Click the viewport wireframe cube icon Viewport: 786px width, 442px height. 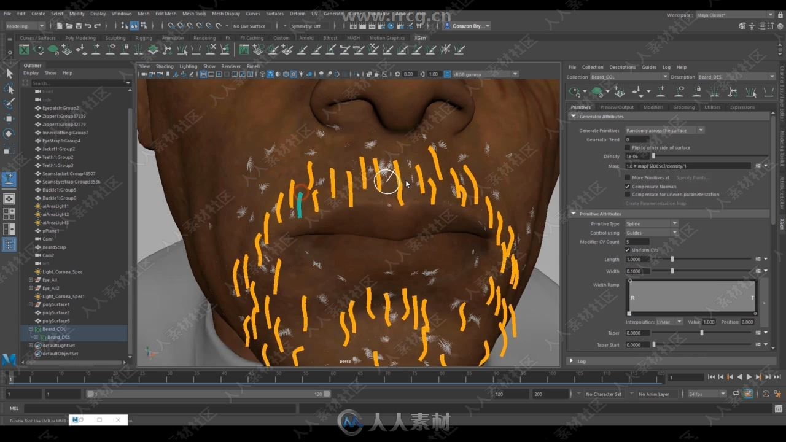coord(263,74)
